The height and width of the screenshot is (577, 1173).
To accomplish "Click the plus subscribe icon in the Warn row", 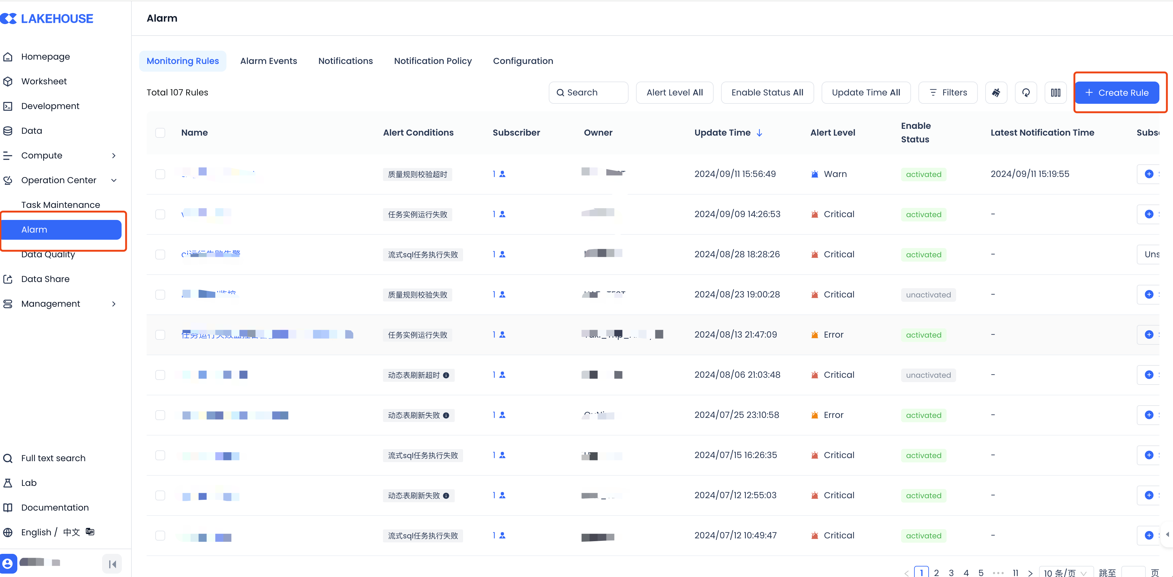I will pyautogui.click(x=1149, y=174).
